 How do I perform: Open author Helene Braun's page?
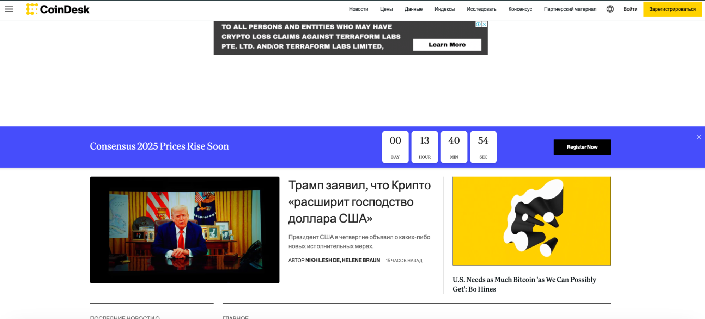coord(361,260)
